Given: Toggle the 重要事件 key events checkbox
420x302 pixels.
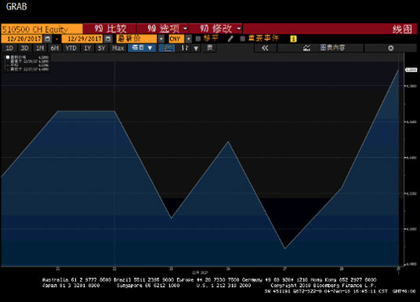Looking at the screenshot, I should [x=243, y=39].
